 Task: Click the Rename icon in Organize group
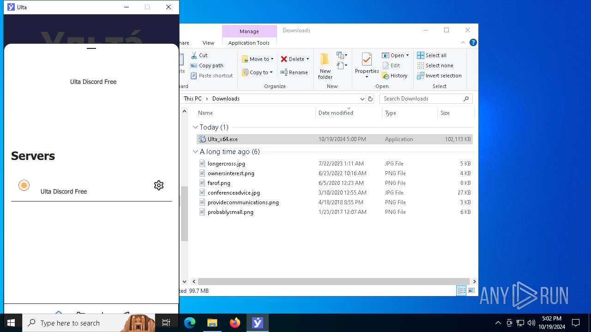point(284,72)
